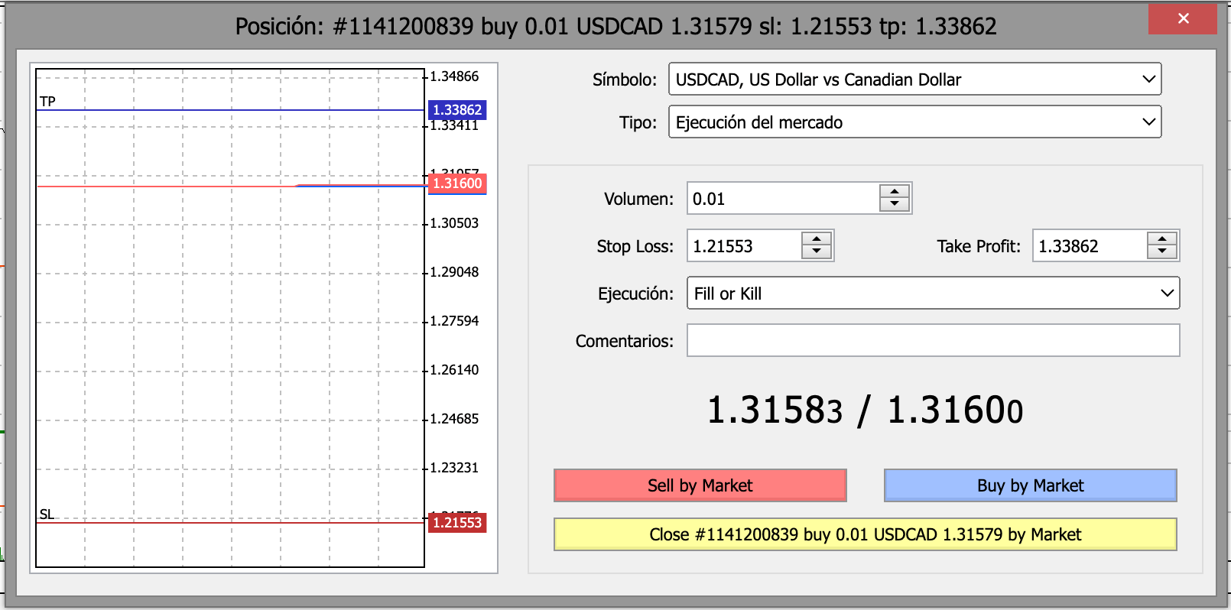The height and width of the screenshot is (610, 1231).
Task: Decrease Volumen with the down stepper arrow
Action: click(x=895, y=206)
